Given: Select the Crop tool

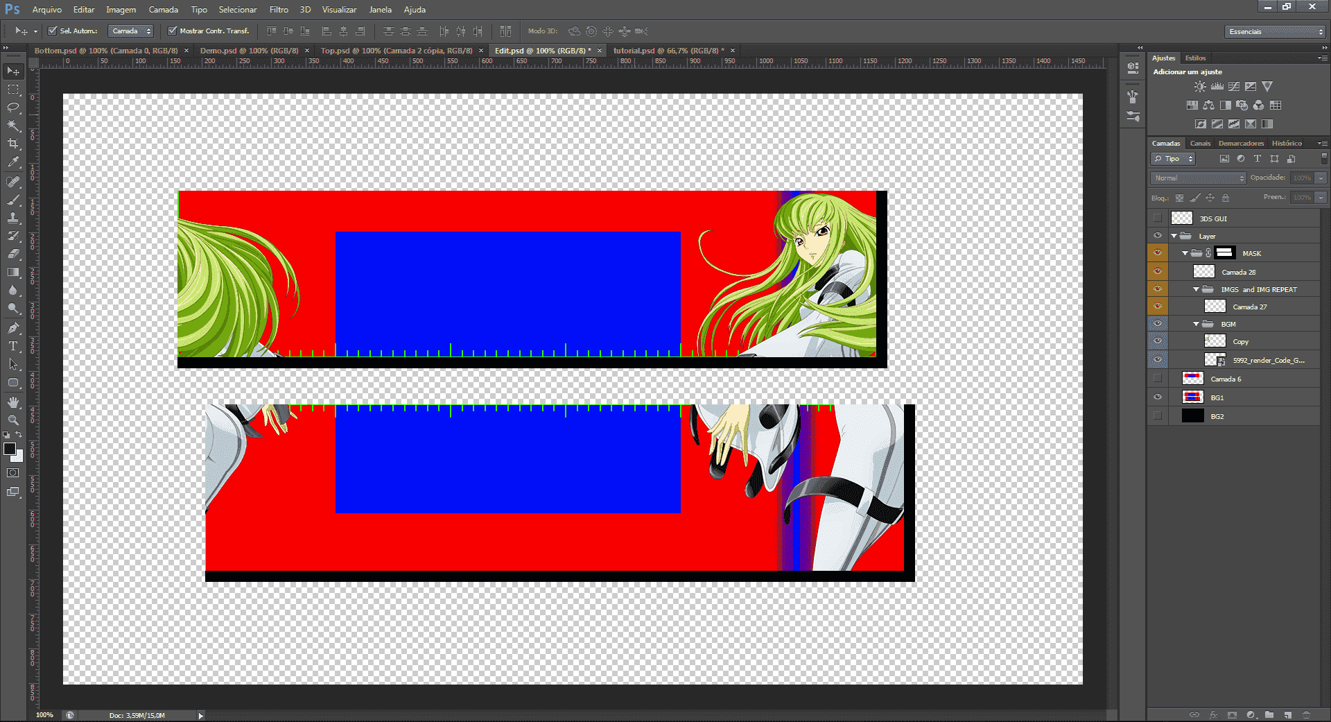Looking at the screenshot, I should [13, 144].
